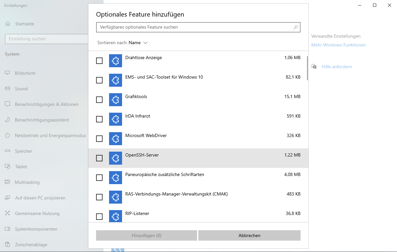Click the OpenSSH-Server feature icon

click(x=115, y=158)
